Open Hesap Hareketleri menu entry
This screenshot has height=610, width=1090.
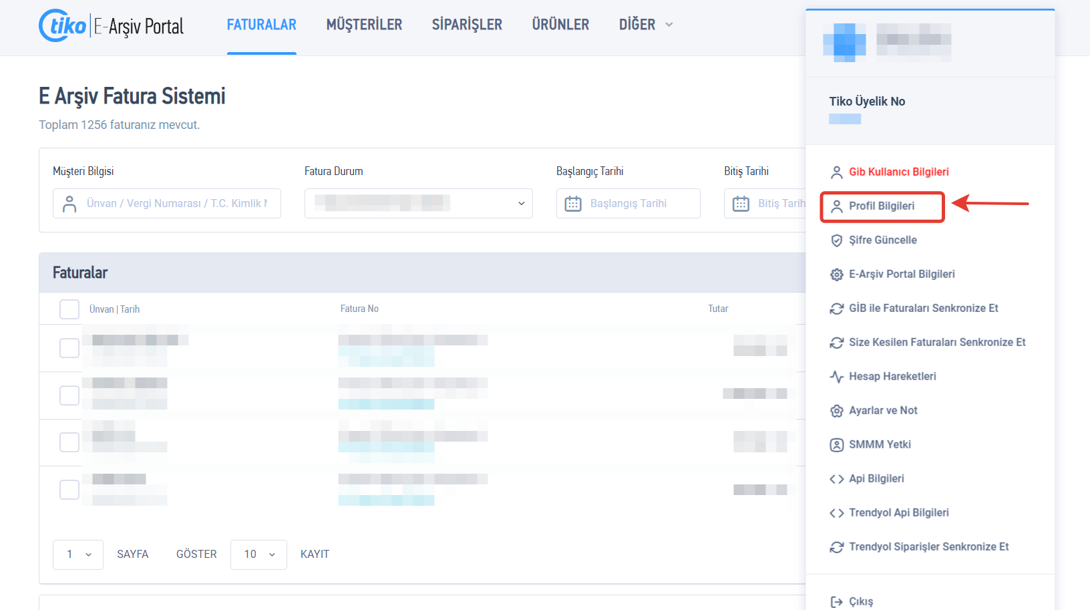(892, 377)
